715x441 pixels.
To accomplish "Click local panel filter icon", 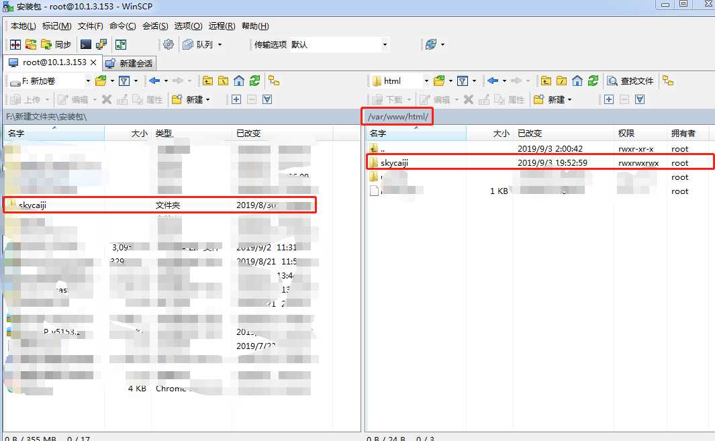I will [124, 81].
